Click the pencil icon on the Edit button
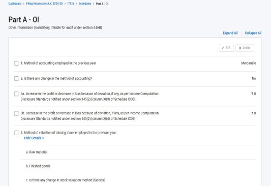This screenshot has height=186, width=271. [223, 48]
